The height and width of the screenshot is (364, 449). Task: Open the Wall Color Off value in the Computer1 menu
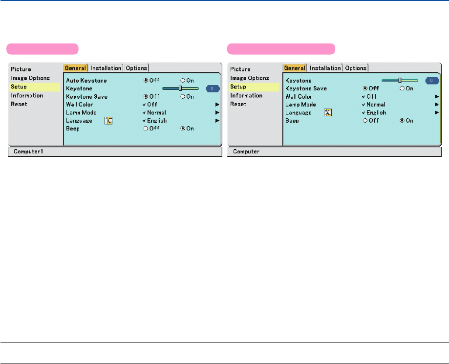pyautogui.click(x=150, y=105)
